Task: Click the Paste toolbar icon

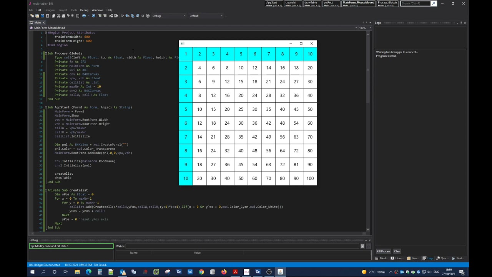Action: click(x=63, y=16)
